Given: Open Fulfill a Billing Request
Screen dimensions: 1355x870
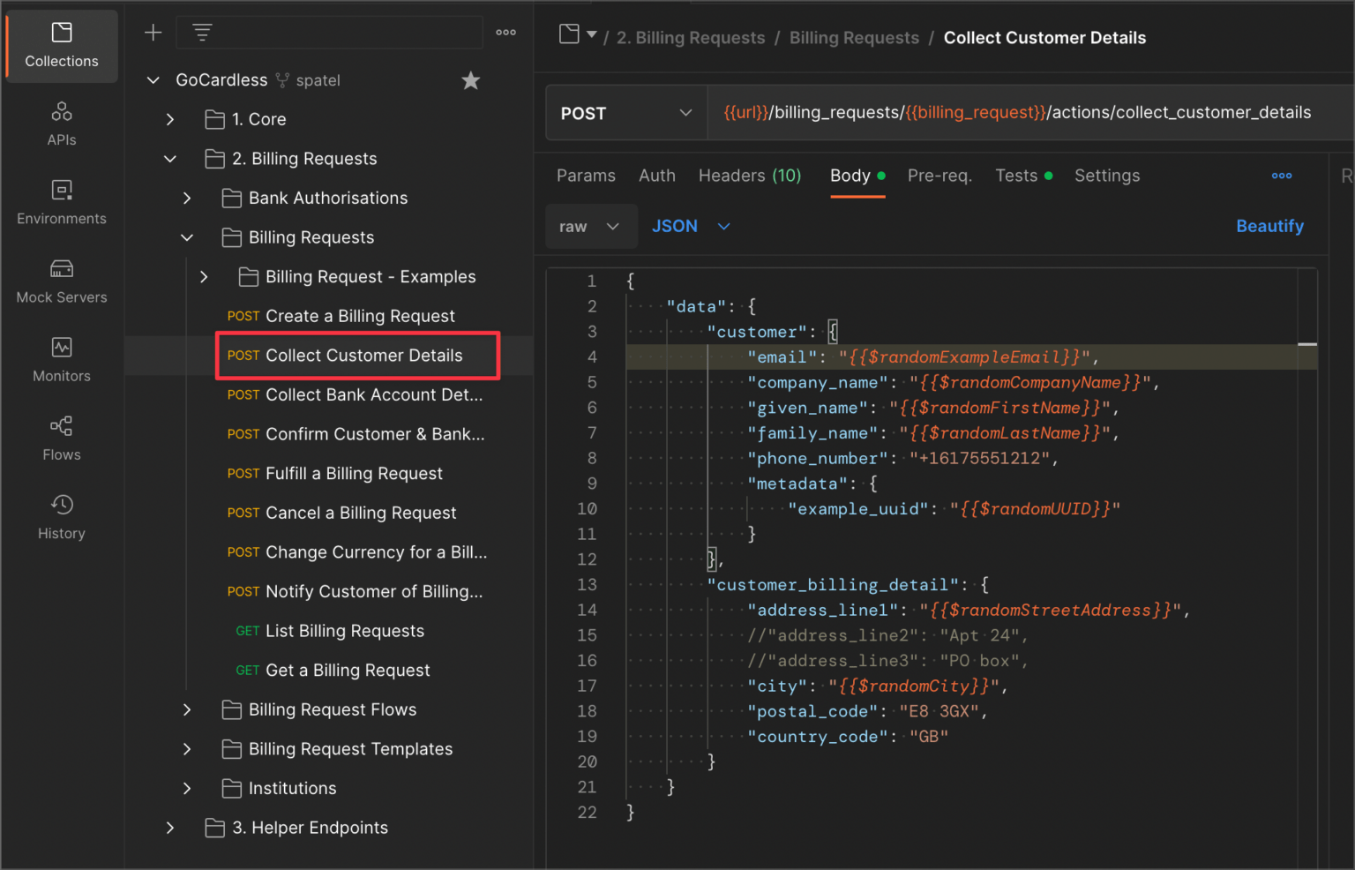Looking at the screenshot, I should [334, 474].
